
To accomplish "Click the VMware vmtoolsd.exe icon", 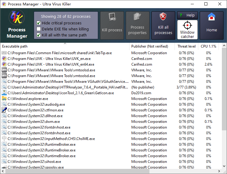I will click(4, 70).
